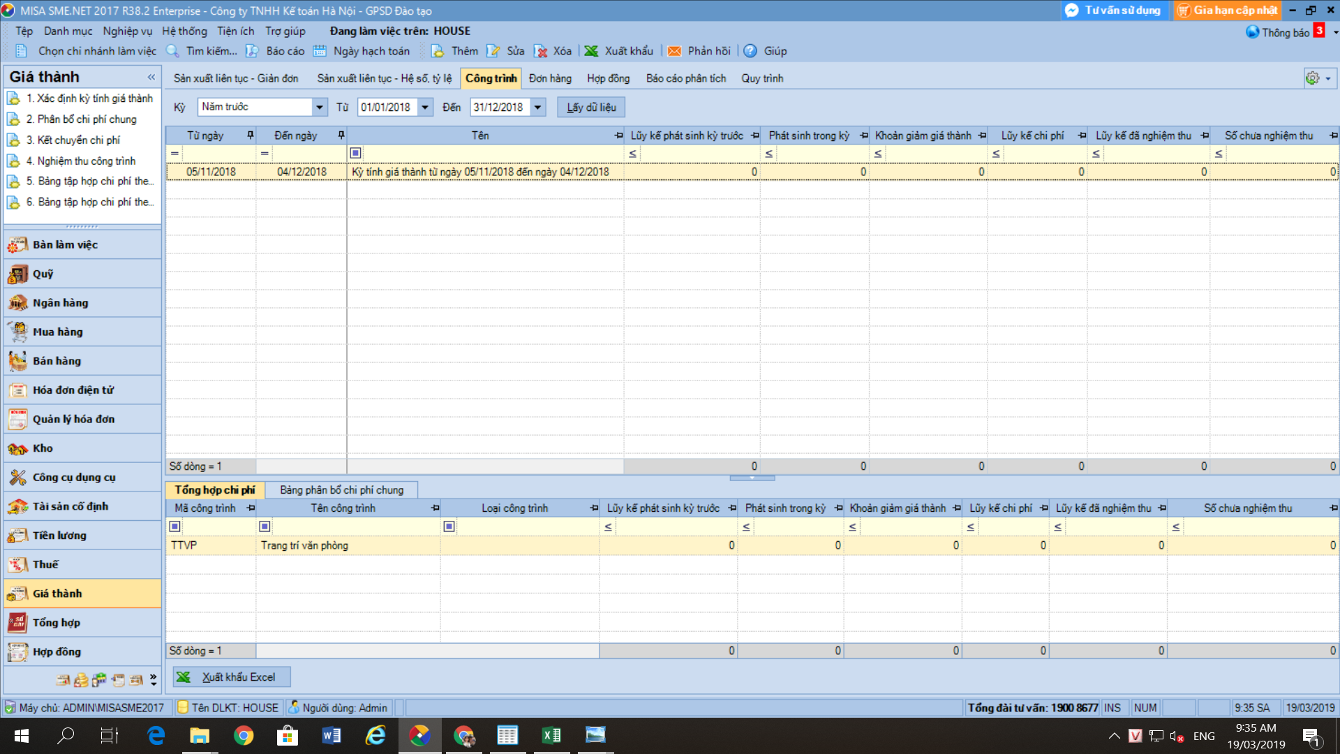Screen dimensions: 1340x754
Task: Switch to the Đơn hàng tab
Action: (x=549, y=78)
